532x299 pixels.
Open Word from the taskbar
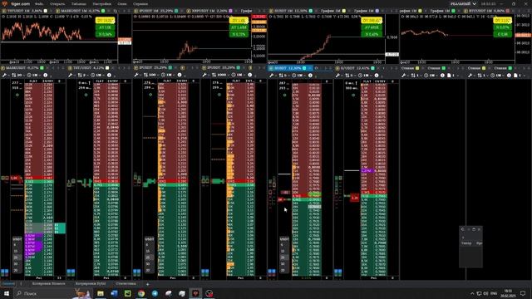coord(114,293)
